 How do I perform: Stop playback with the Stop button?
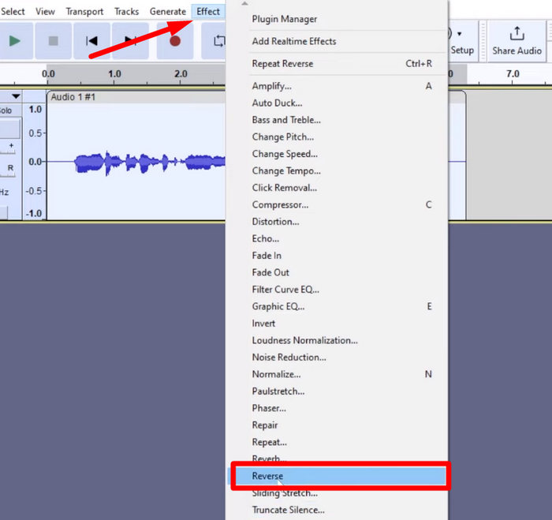[53, 41]
